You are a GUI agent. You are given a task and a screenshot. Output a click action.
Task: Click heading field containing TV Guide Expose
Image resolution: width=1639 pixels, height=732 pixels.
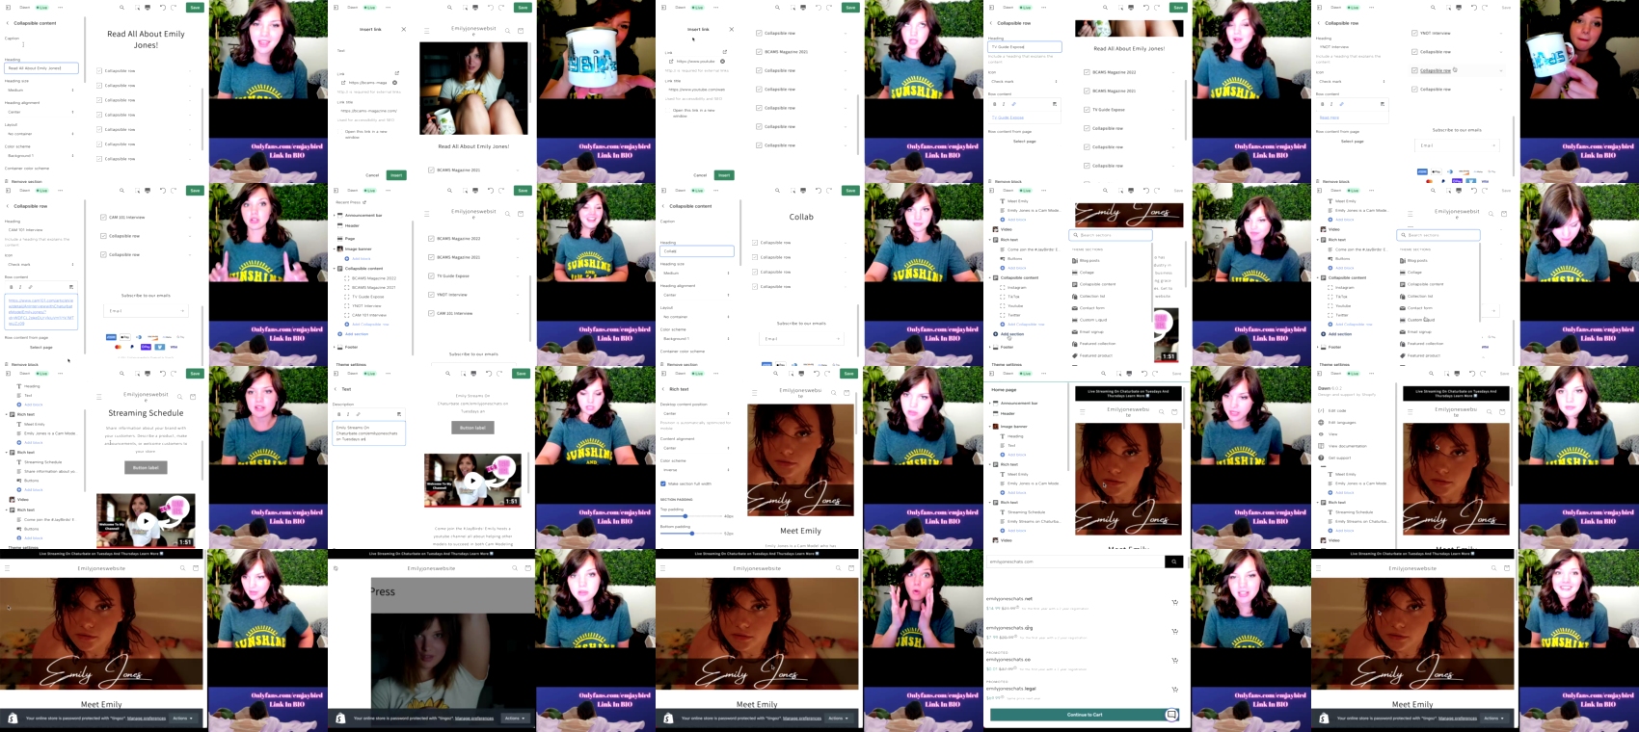pos(1025,46)
